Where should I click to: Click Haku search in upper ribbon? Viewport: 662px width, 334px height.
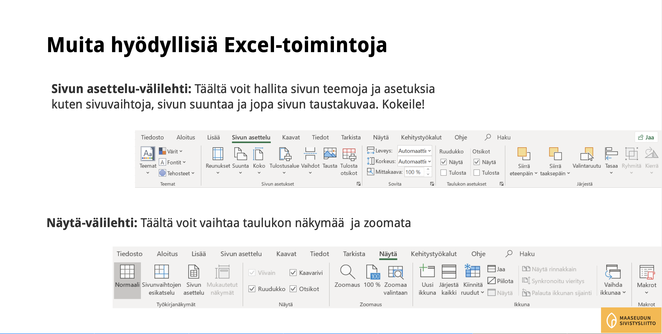pos(498,137)
